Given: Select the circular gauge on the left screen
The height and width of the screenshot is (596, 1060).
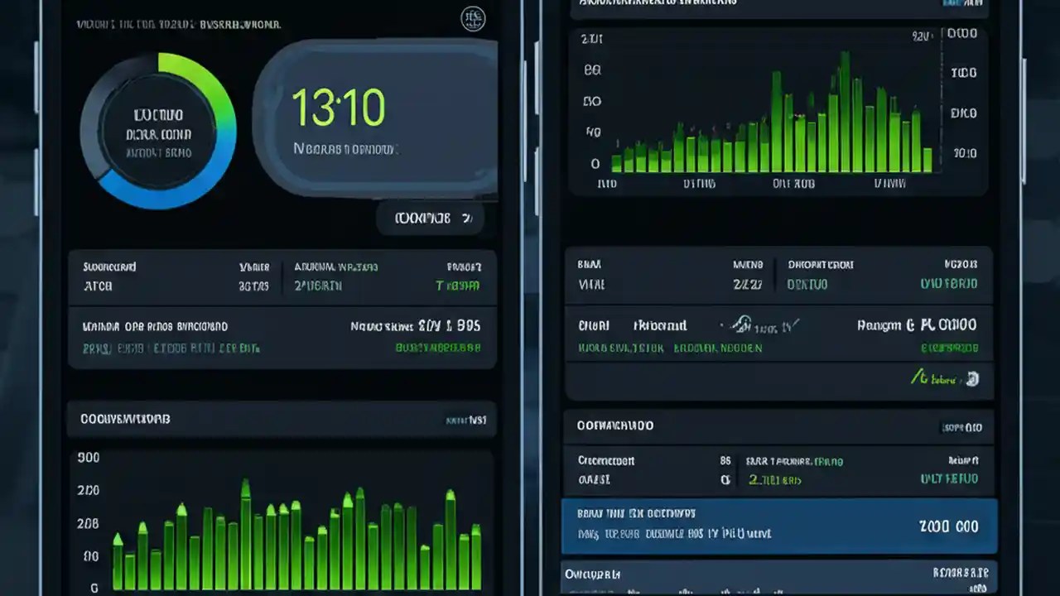Looking at the screenshot, I should (x=157, y=132).
